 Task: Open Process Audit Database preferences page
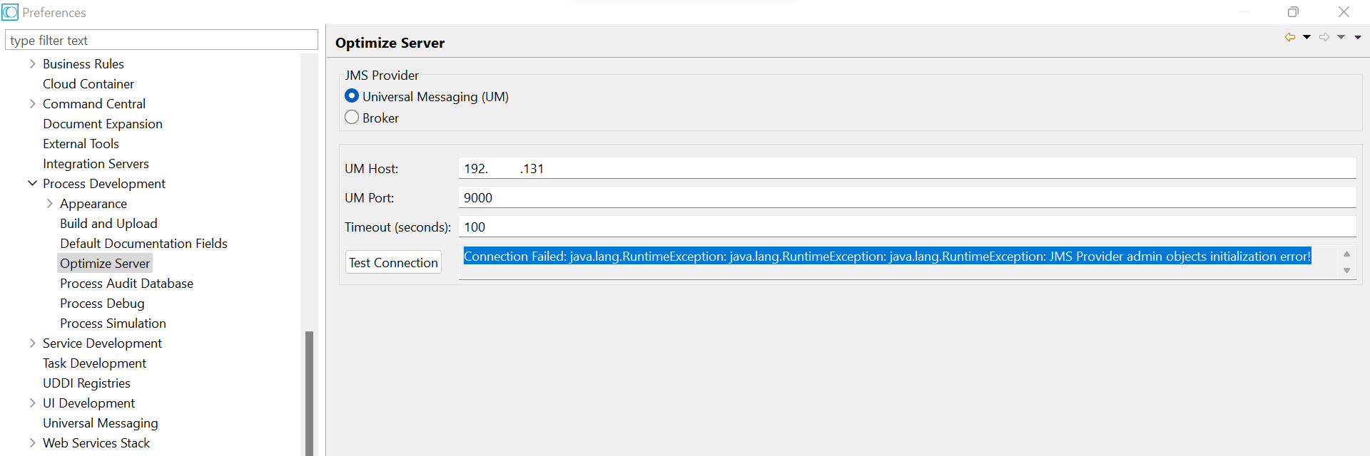coord(126,284)
